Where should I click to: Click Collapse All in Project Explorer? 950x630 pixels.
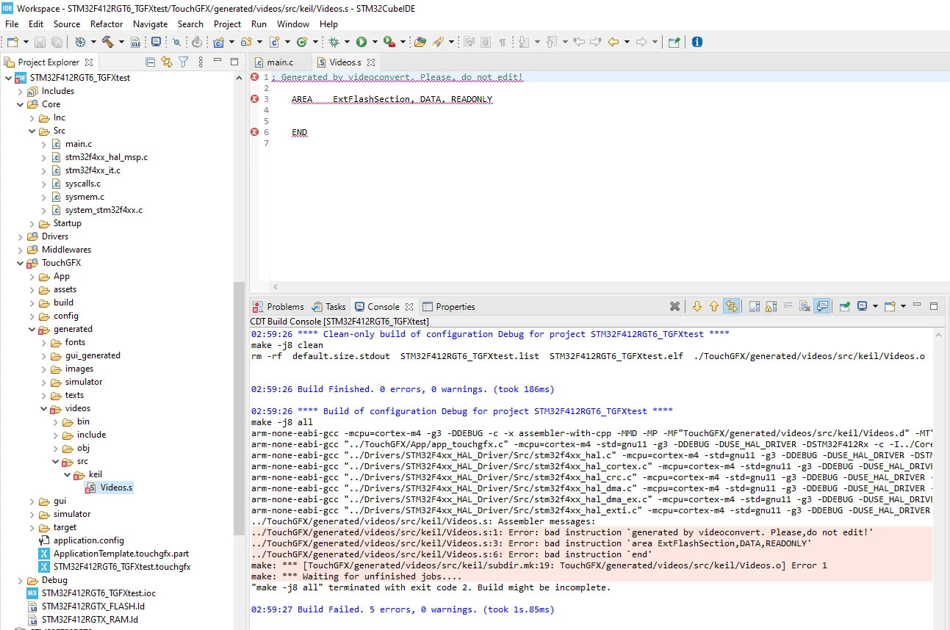[151, 62]
